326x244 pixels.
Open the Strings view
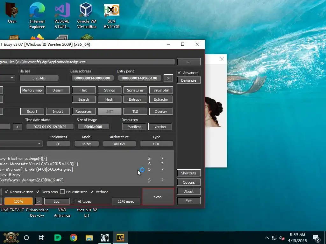[x=110, y=90]
